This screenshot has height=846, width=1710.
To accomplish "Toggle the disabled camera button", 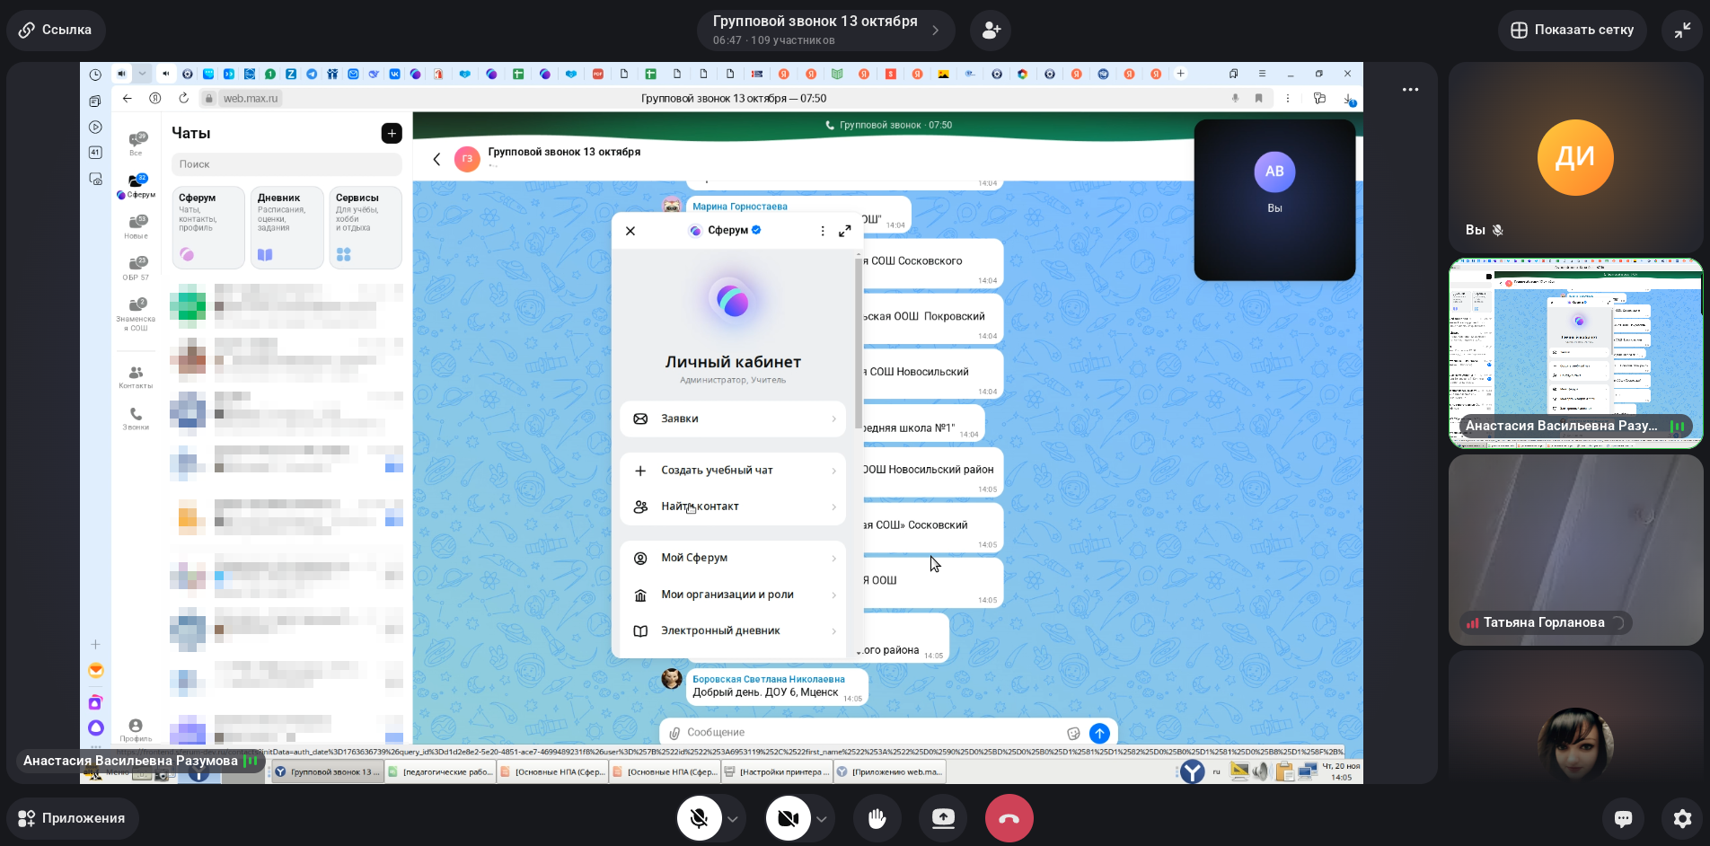I will pyautogui.click(x=788, y=818).
